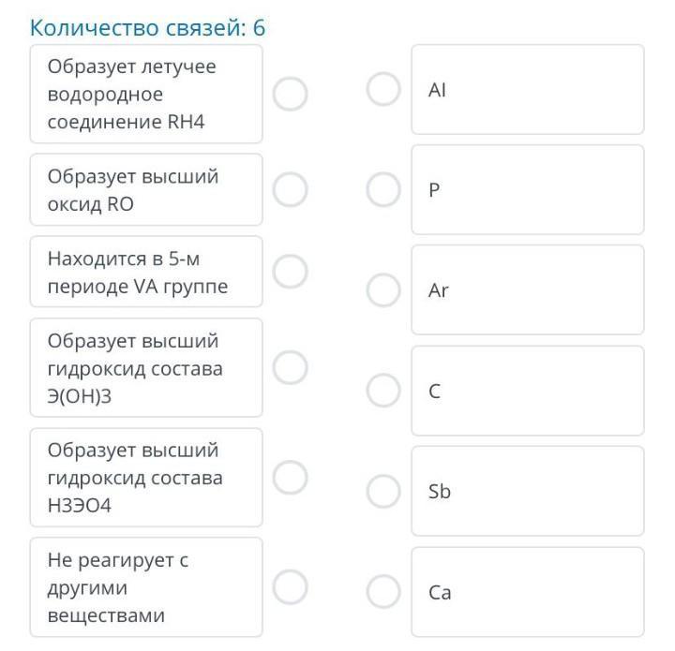The height and width of the screenshot is (651, 675).
Task: Click the 'Количество связей: 6' heading
Action: (148, 27)
